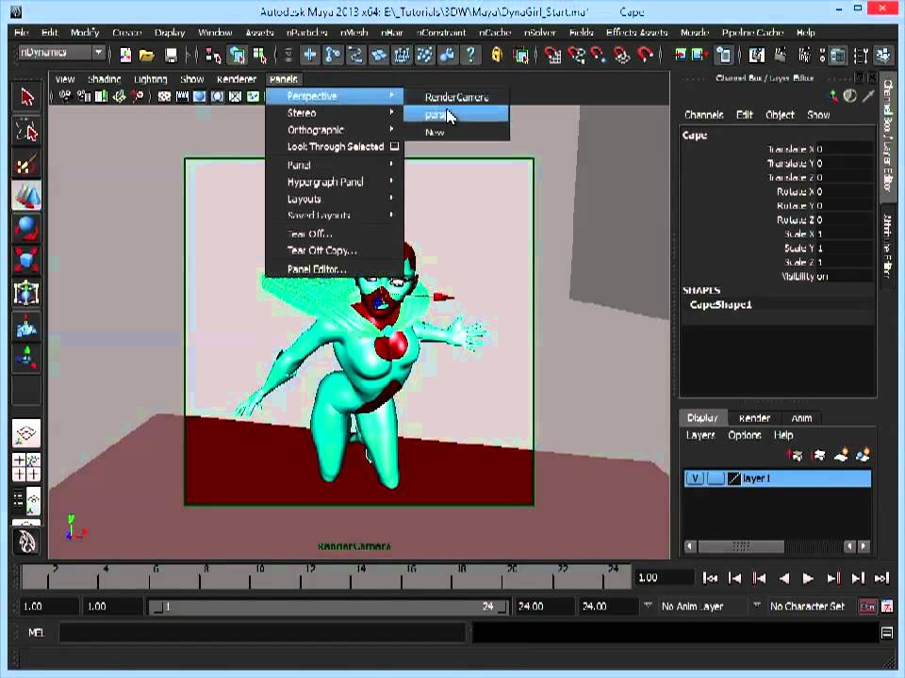This screenshot has height=678, width=905.
Task: Toggle Channel Box sidebar button
Action: (887, 136)
